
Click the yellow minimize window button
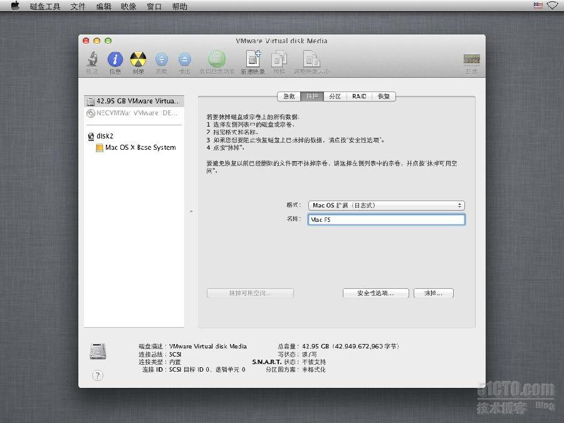[x=97, y=41]
